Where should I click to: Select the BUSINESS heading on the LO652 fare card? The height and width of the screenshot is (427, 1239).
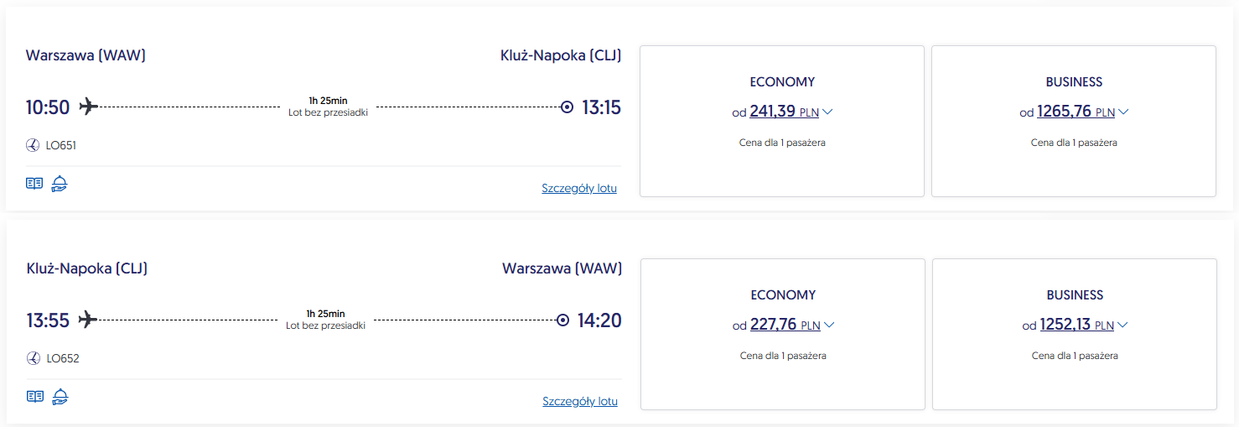pyautogui.click(x=1075, y=295)
